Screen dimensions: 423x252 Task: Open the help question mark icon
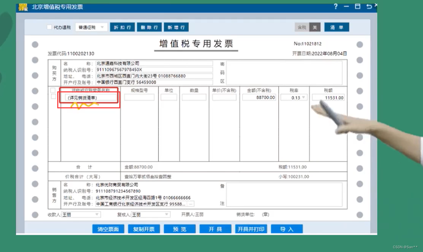pyautogui.click(x=335, y=6)
